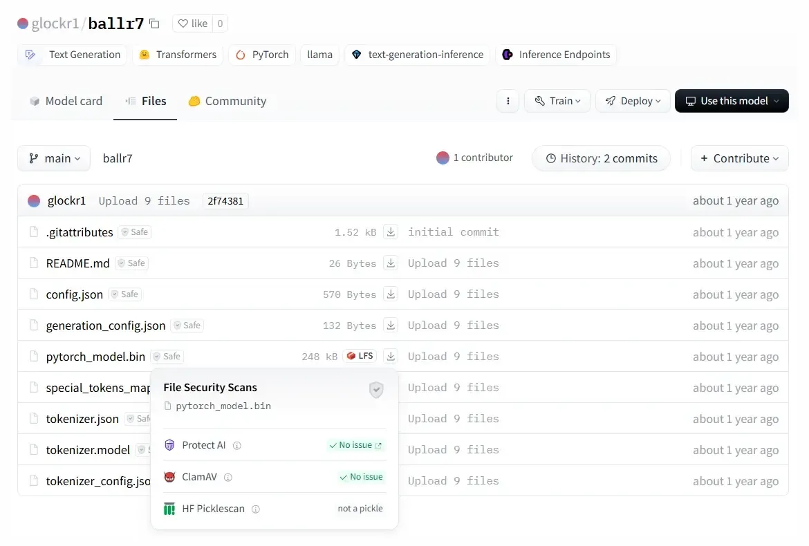Image resolution: width=809 pixels, height=546 pixels.
Task: Open the Community tab
Action: click(x=227, y=101)
